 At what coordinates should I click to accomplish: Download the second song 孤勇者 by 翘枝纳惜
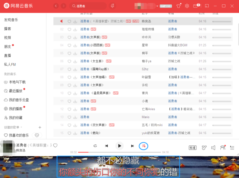pyautogui.click(x=75, y=29)
